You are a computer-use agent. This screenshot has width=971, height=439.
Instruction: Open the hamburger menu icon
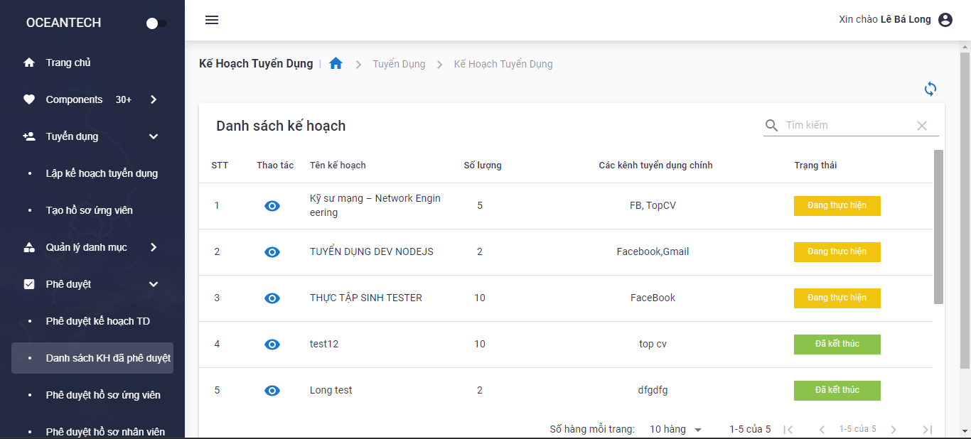(x=212, y=20)
